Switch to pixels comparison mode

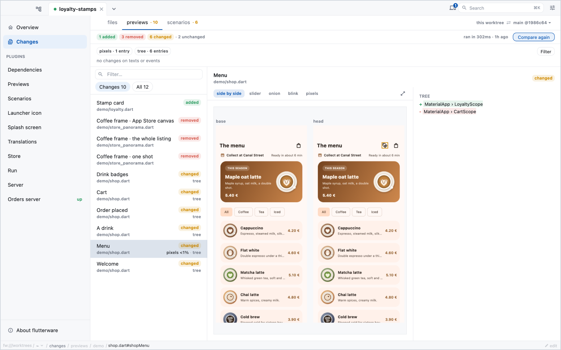[x=312, y=93]
